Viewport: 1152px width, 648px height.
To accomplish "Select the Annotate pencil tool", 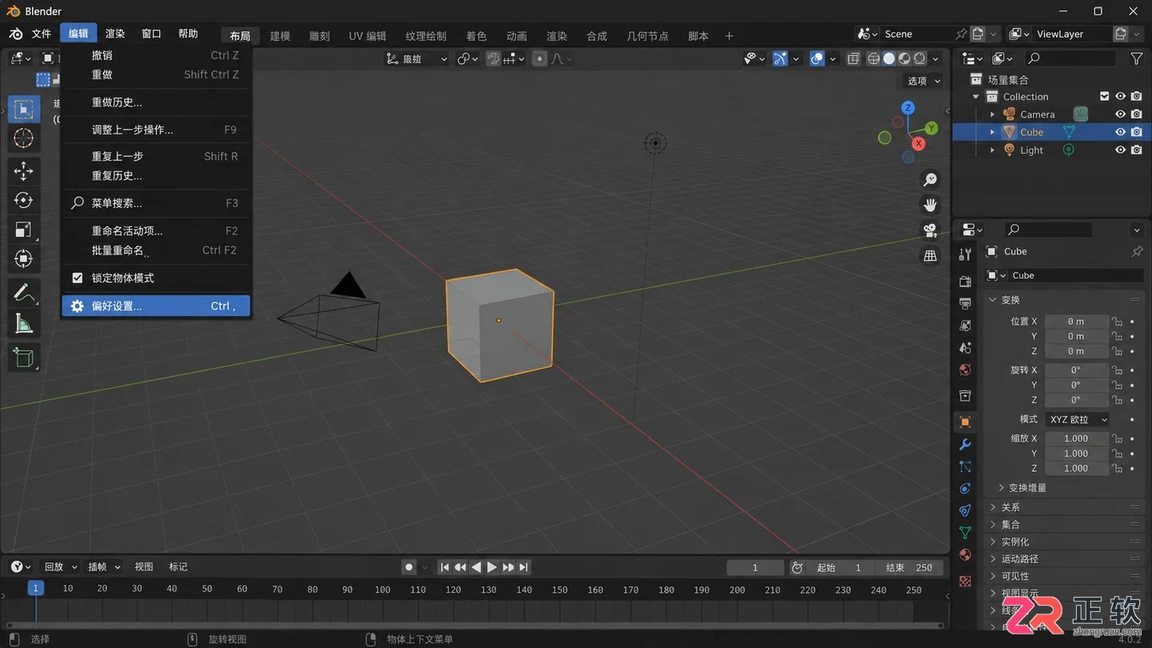I will (23, 293).
